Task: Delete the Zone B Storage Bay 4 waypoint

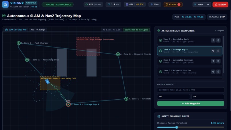Action: 218,51
